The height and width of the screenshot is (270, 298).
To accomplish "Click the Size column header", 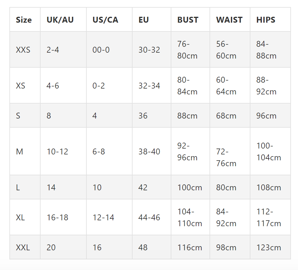I will tap(24, 20).
